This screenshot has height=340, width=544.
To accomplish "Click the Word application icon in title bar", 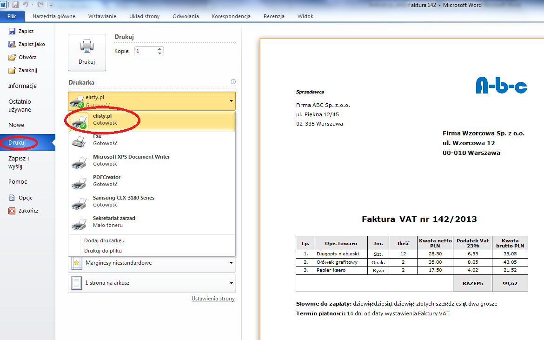I will click(x=3, y=5).
